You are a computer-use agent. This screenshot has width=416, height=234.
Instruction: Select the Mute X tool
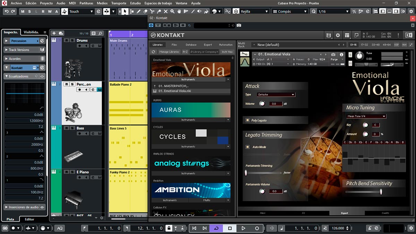click(x=166, y=11)
